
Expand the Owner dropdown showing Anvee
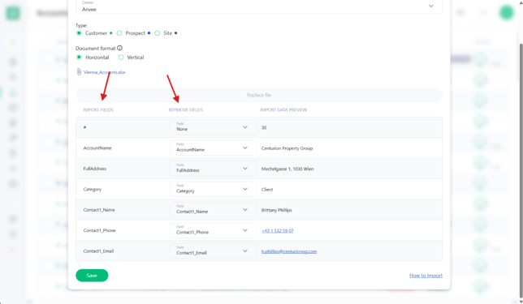(259, 6)
